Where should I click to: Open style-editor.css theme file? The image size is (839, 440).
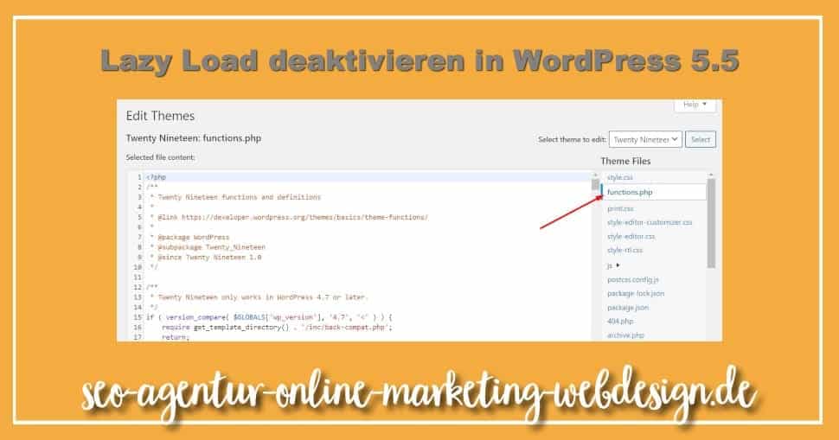(631, 236)
